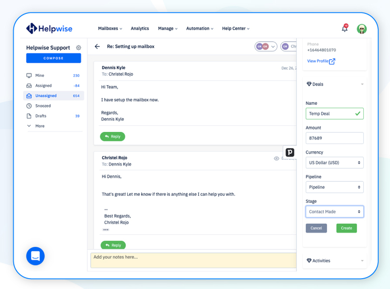Click the Snoozed clock icon

click(29, 106)
